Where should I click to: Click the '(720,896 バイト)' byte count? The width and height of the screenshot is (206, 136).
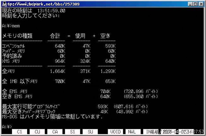[x=141, y=91]
